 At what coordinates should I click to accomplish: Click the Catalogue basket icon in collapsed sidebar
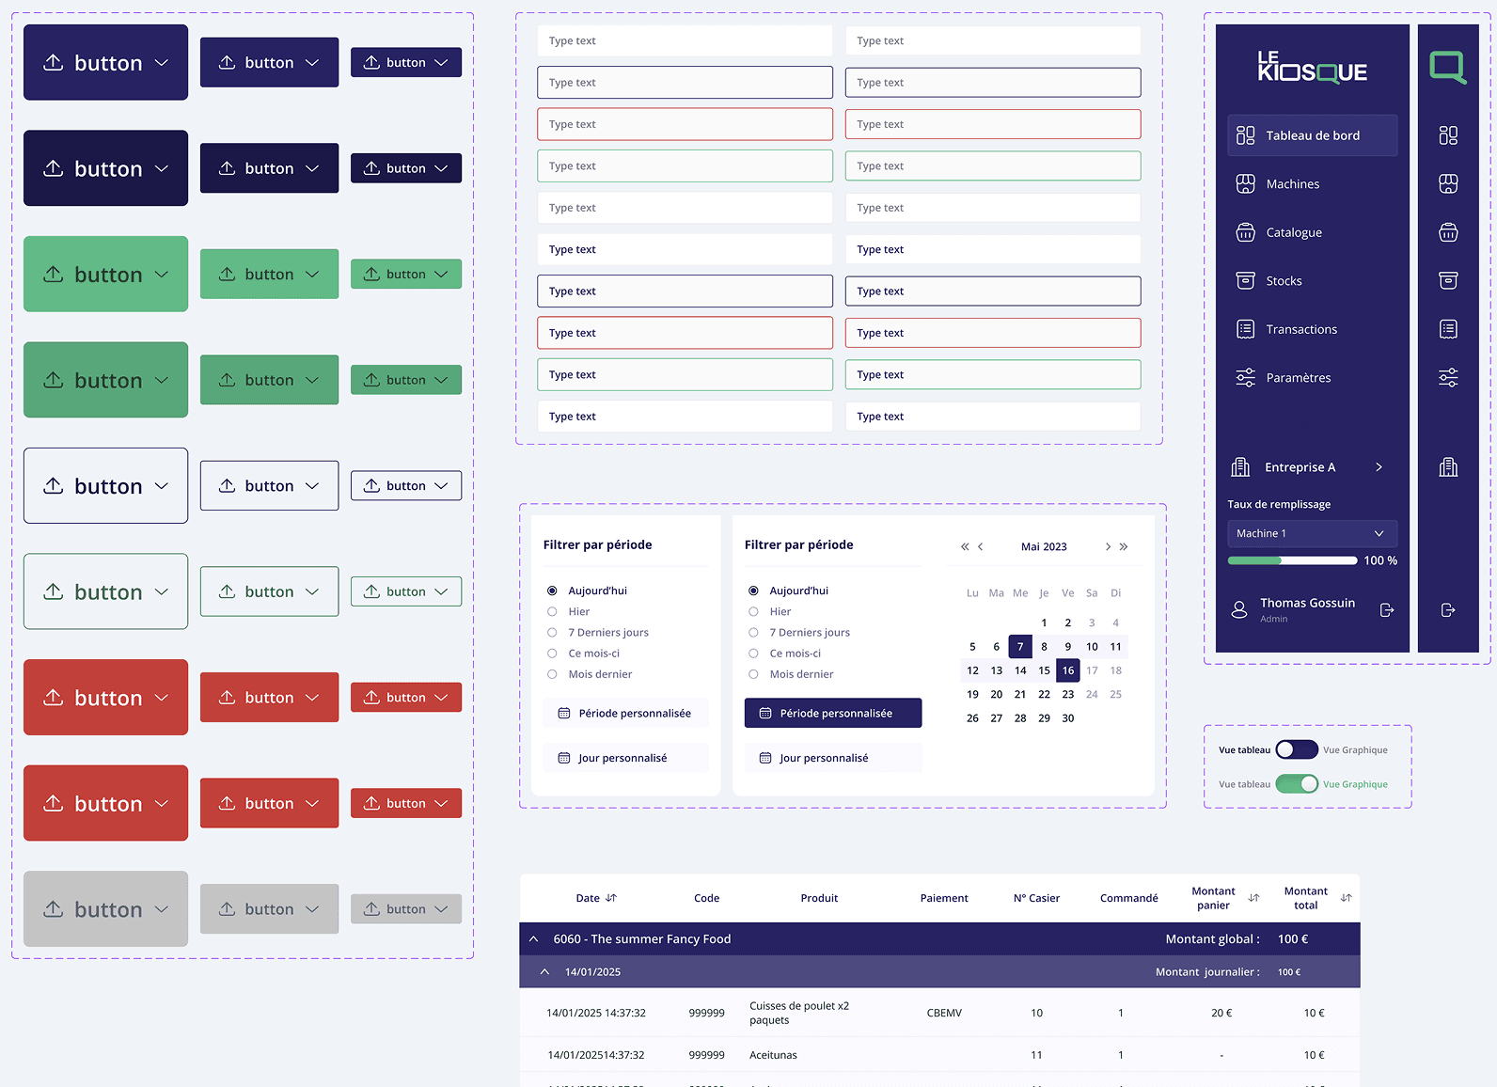[1448, 232]
